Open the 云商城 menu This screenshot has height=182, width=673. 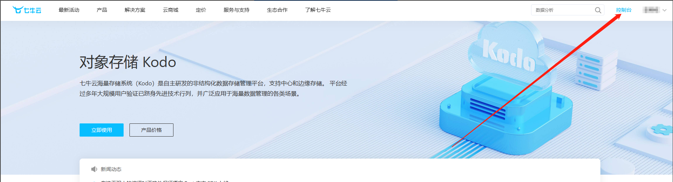[171, 10]
